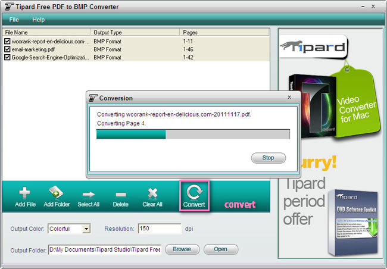Uncheck the email-marketing.pdf checkbox

click(x=7, y=49)
